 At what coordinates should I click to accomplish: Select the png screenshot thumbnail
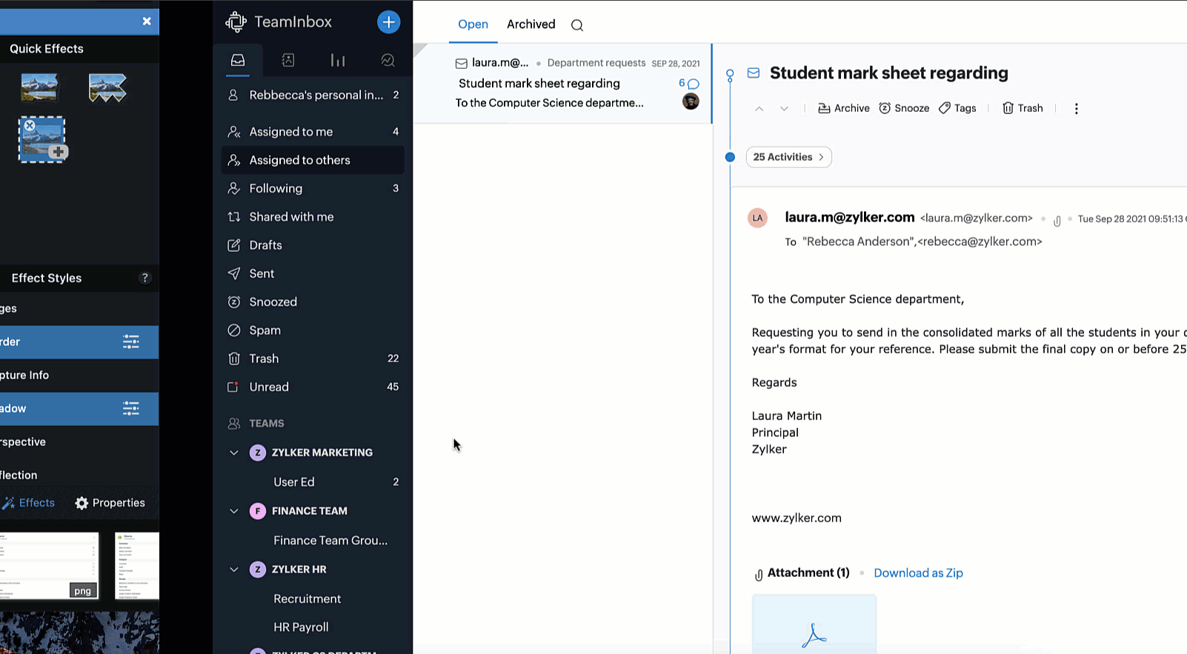click(49, 565)
